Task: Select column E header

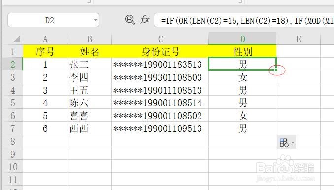Action: [x=299, y=39]
